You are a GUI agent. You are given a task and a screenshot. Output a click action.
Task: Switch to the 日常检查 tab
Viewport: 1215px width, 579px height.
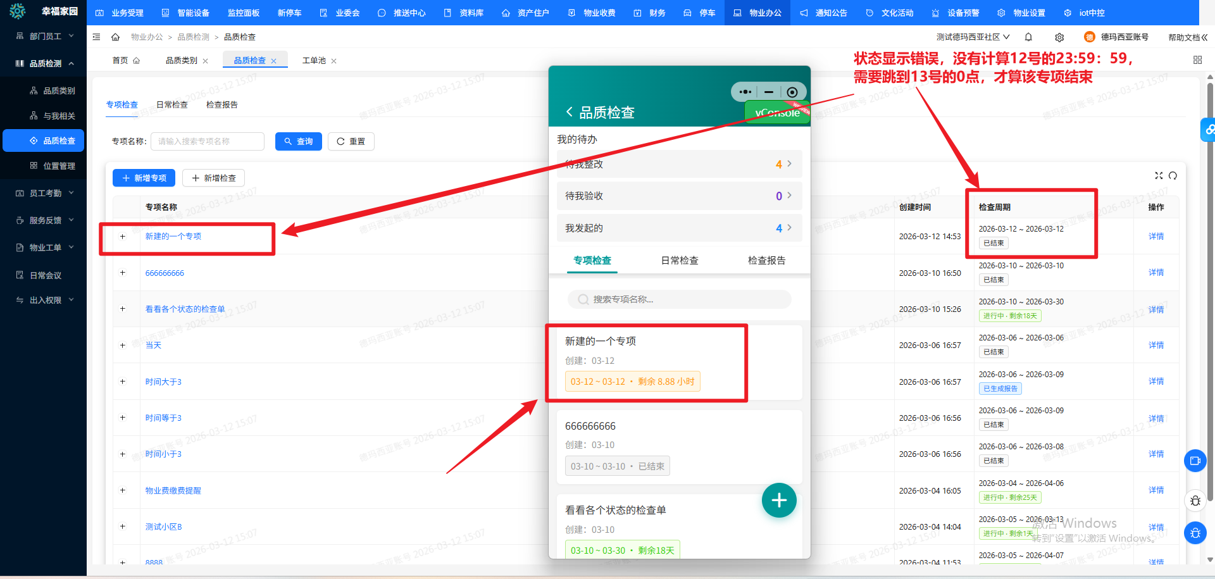point(172,105)
